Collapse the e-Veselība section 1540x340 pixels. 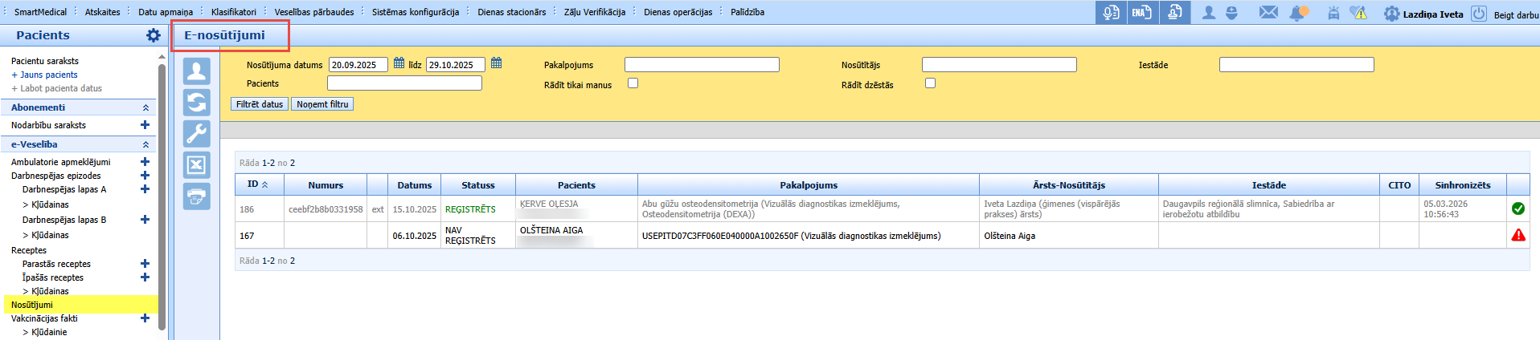145,144
